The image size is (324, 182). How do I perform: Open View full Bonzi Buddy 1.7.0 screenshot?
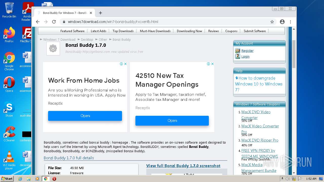pyautogui.click(x=183, y=166)
